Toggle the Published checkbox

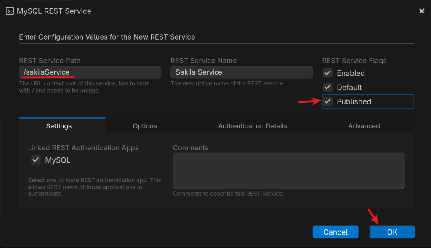coord(328,101)
